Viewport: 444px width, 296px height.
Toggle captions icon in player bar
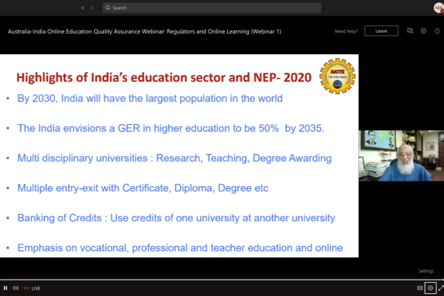[420, 288]
